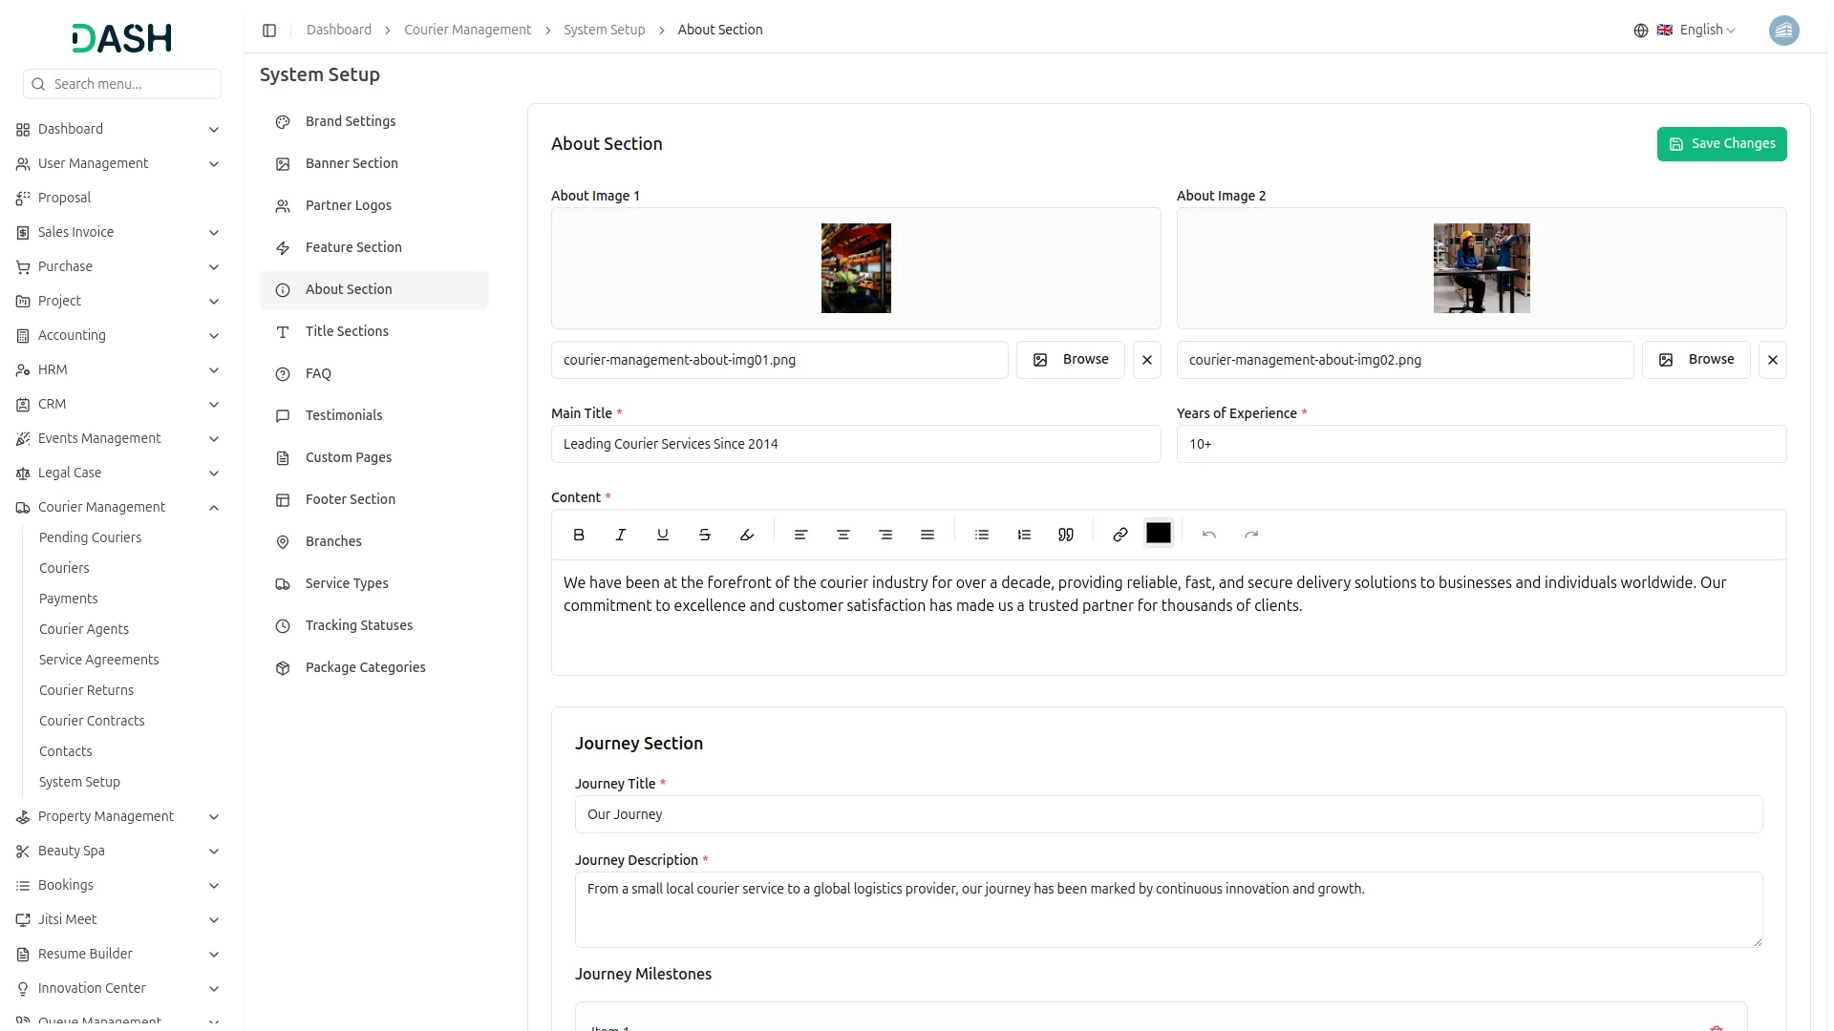Viewport: 1834px width, 1031px height.
Task: Open the Feature Section settings tab
Action: point(353,247)
